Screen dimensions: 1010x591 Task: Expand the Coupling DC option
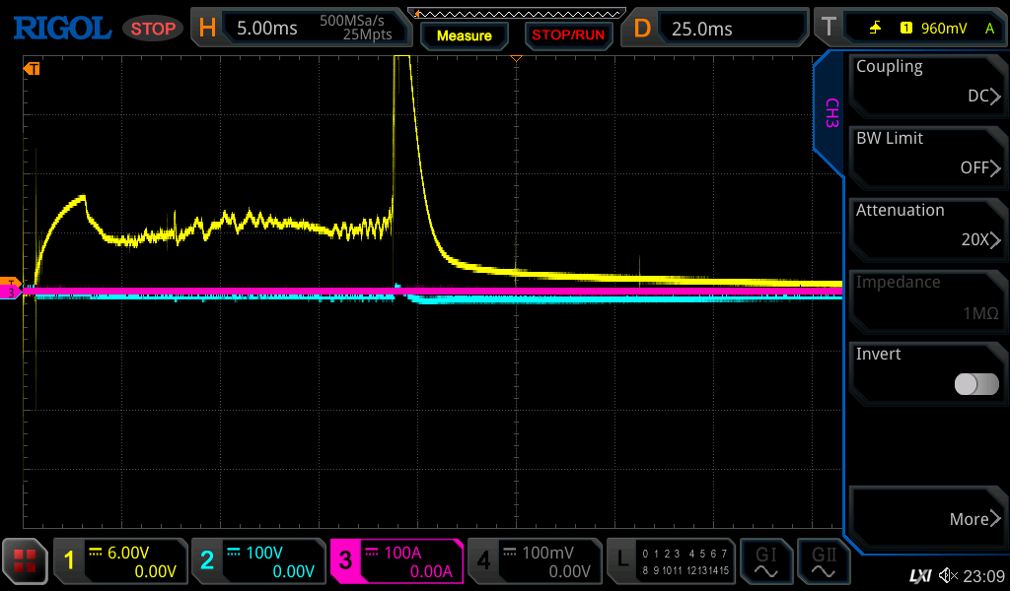pos(927,83)
